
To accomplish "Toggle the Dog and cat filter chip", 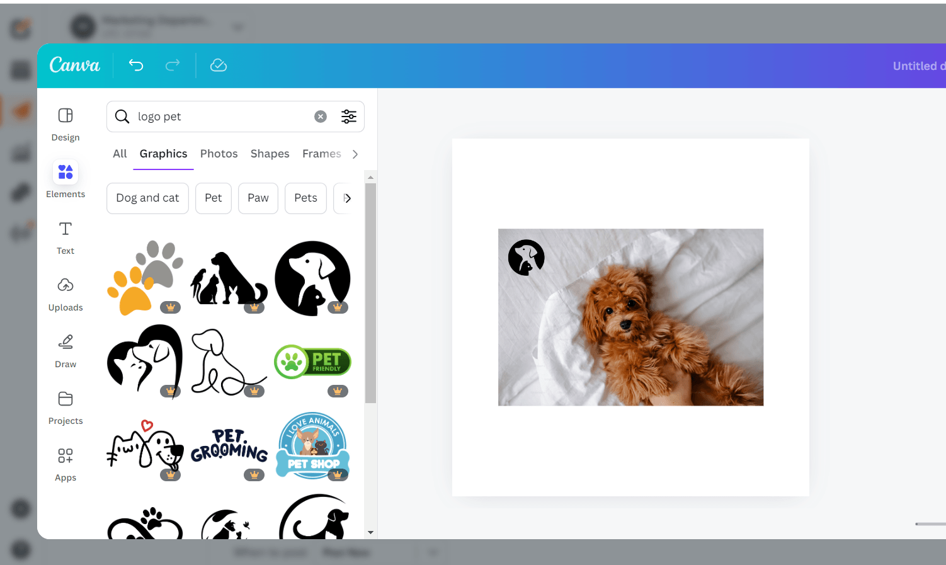I will [x=147, y=198].
